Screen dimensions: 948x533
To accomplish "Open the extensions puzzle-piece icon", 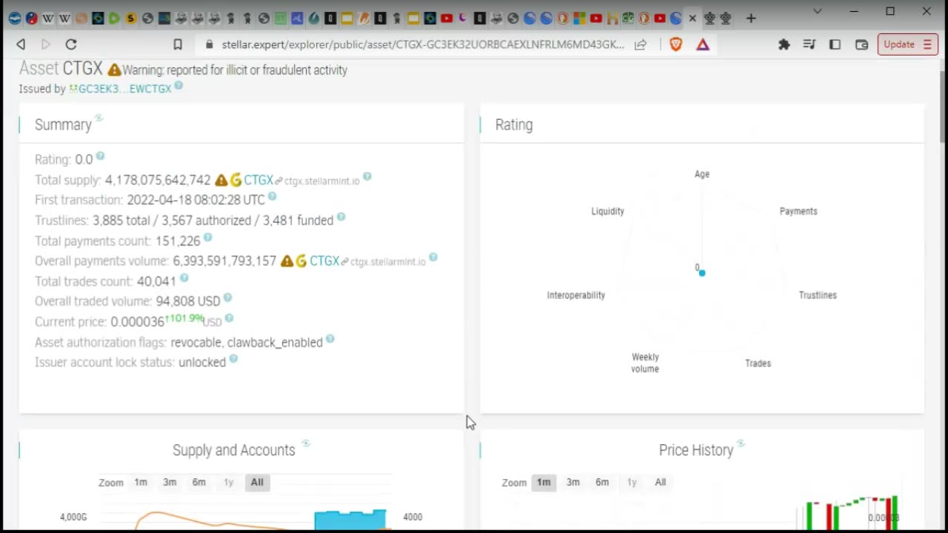I will click(x=784, y=44).
